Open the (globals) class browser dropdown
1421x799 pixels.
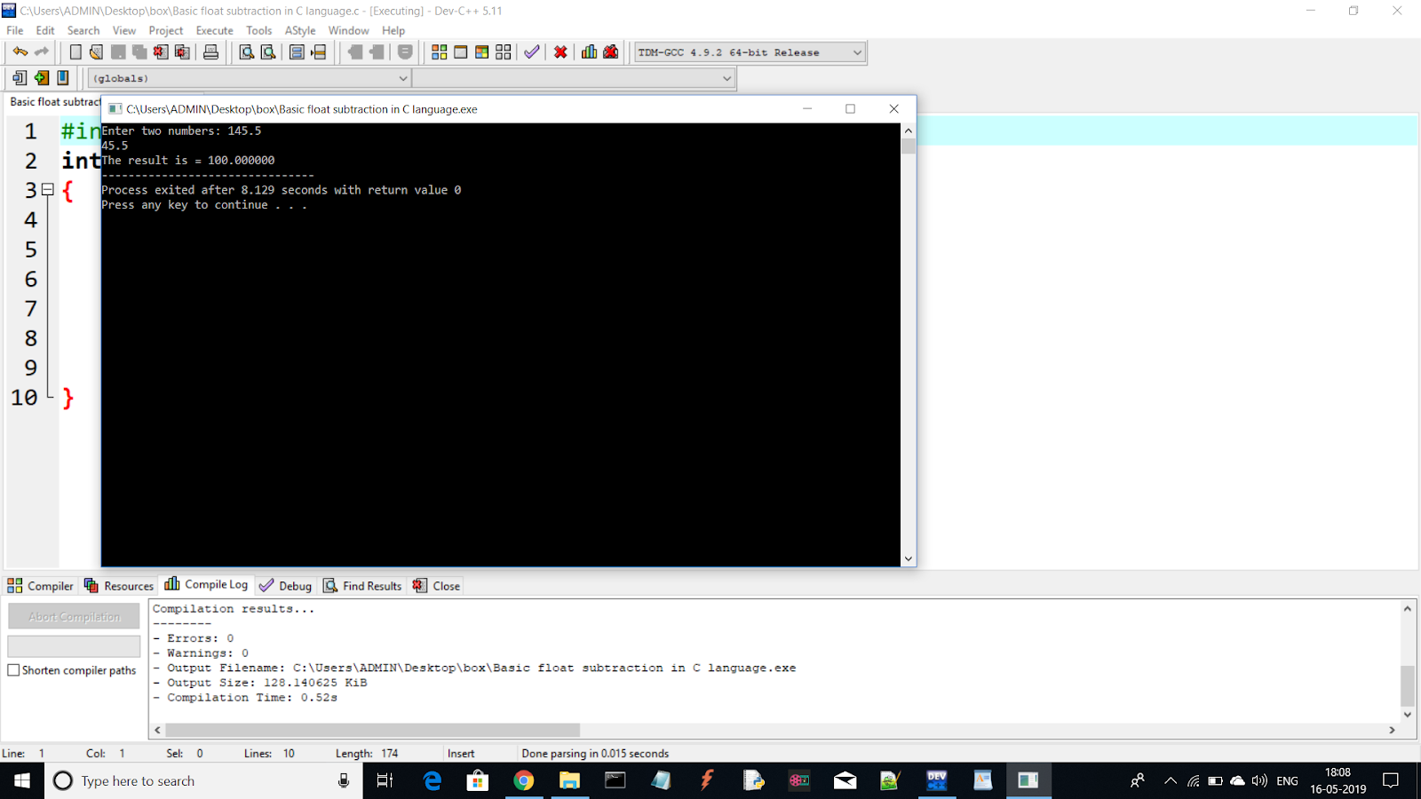point(401,78)
